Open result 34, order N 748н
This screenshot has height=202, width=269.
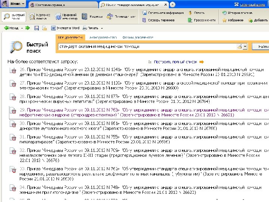(x=140, y=190)
